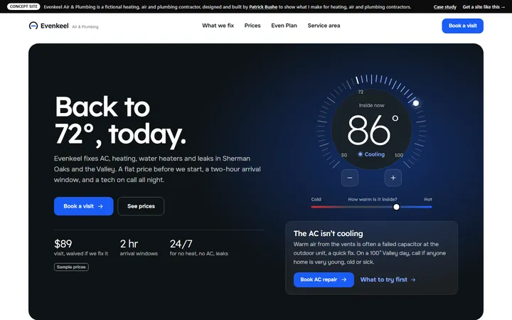The width and height of the screenshot is (512, 320).
Task: Open Patrick Bushe link in banner
Action: [263, 7]
